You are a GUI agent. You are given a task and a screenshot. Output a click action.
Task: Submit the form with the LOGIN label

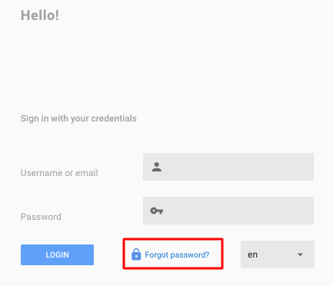57,254
